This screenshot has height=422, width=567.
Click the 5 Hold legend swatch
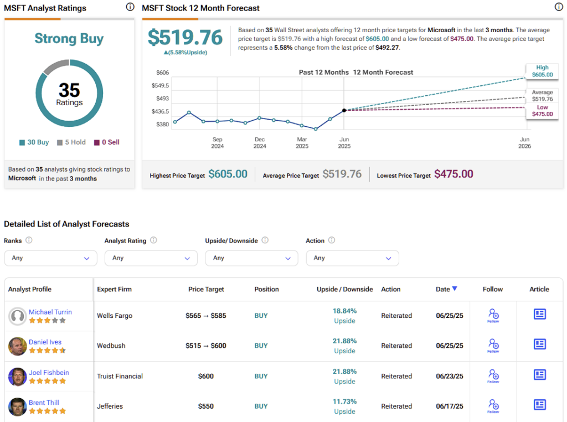[x=60, y=142]
